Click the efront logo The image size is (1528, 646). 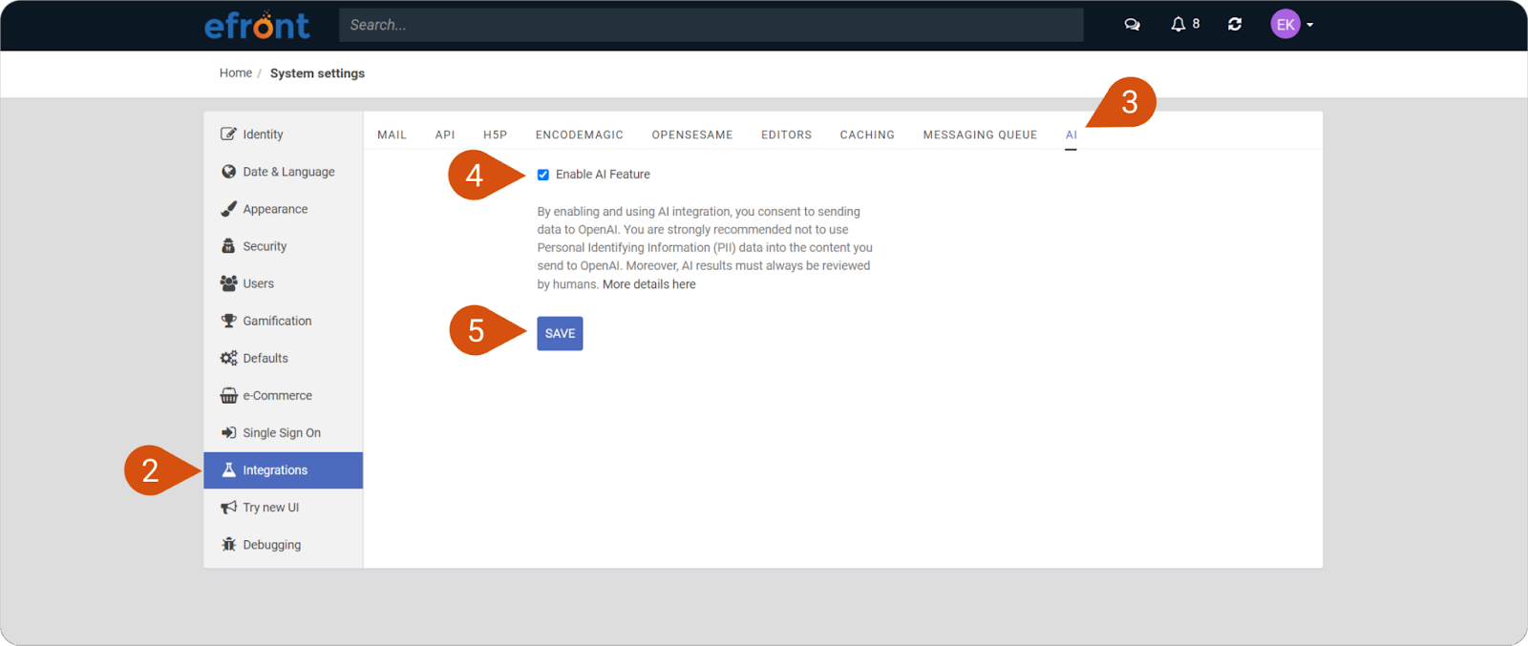tap(257, 25)
